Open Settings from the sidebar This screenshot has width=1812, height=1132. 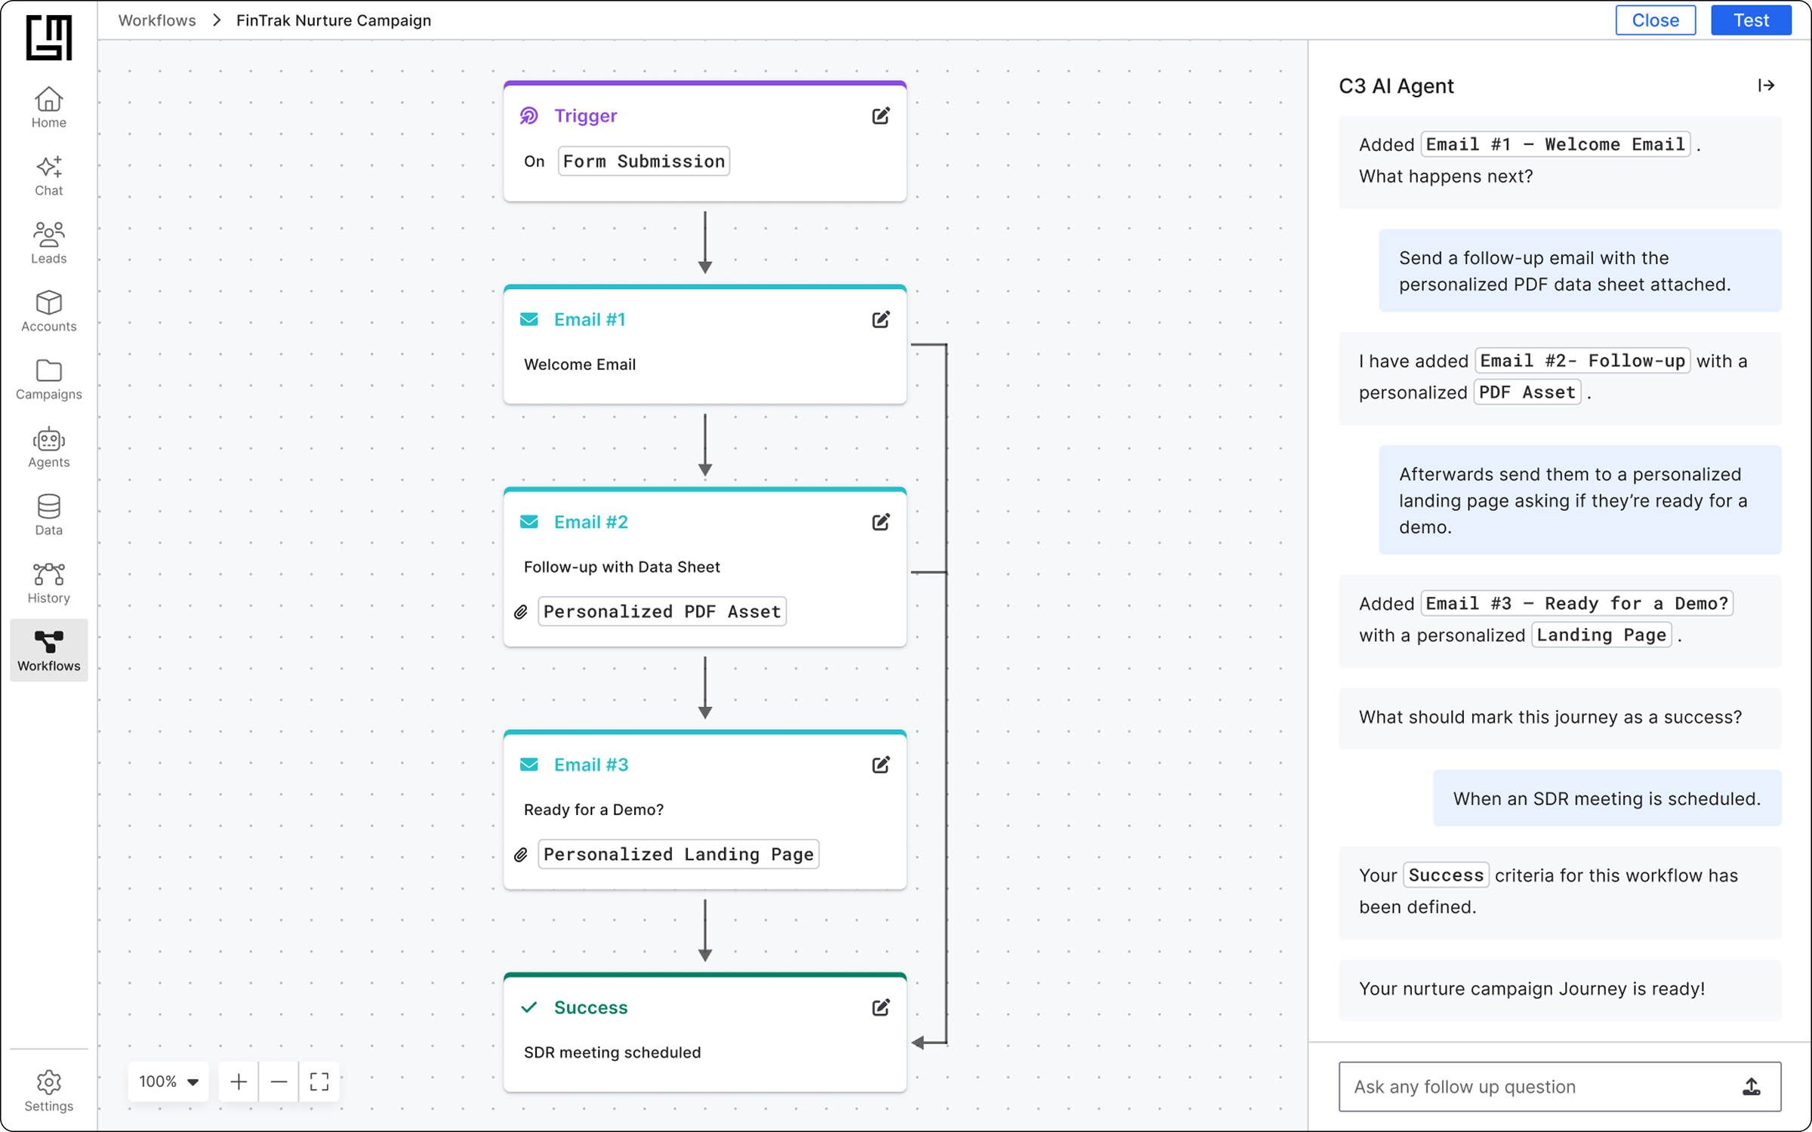click(48, 1090)
